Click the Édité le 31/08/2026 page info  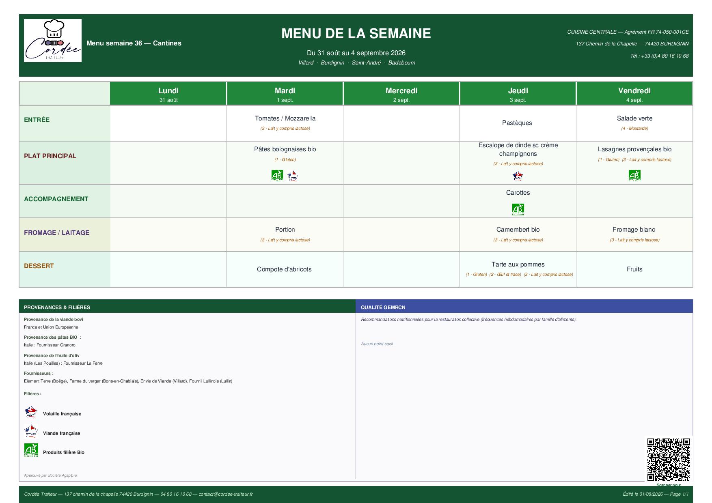(x=656, y=494)
